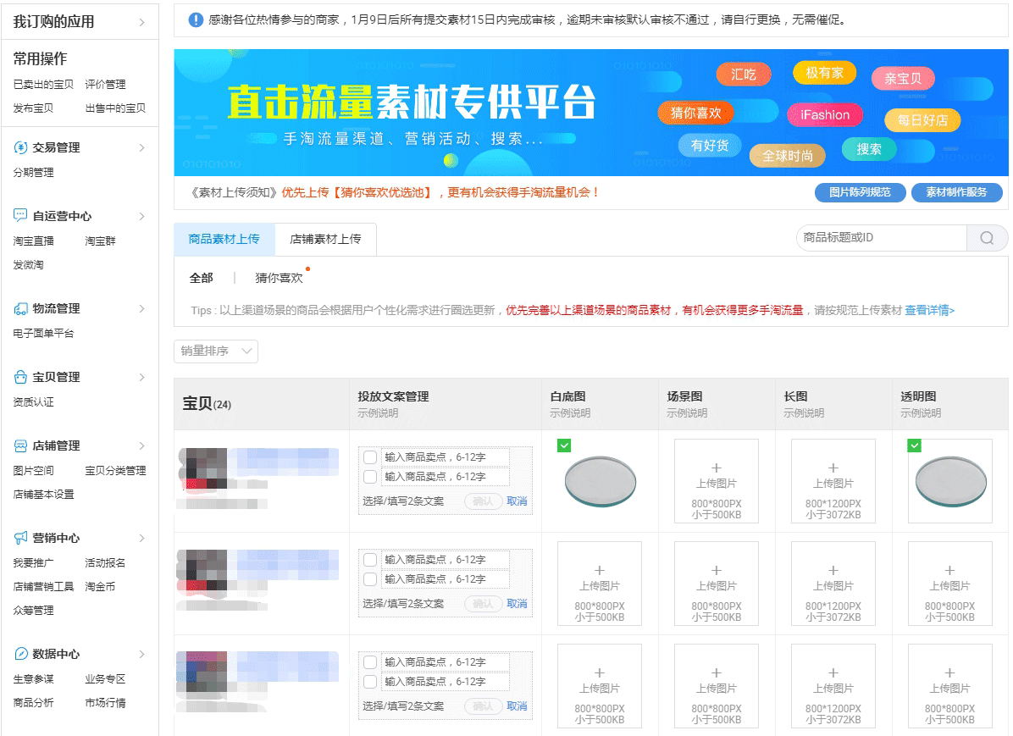Uncheck the green 透明图 checkbox
Viewport: 1013px width, 736px height.
914,445
